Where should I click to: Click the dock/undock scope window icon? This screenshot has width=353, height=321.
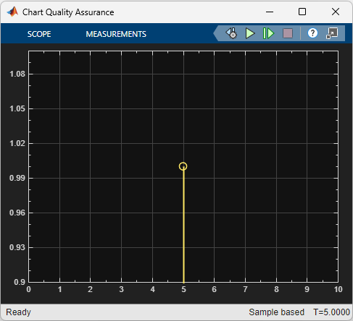click(x=332, y=33)
